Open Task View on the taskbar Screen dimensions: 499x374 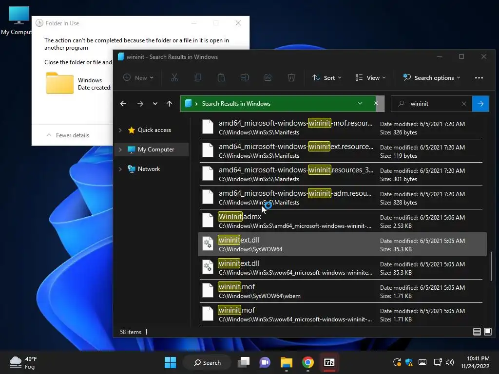[x=244, y=362]
